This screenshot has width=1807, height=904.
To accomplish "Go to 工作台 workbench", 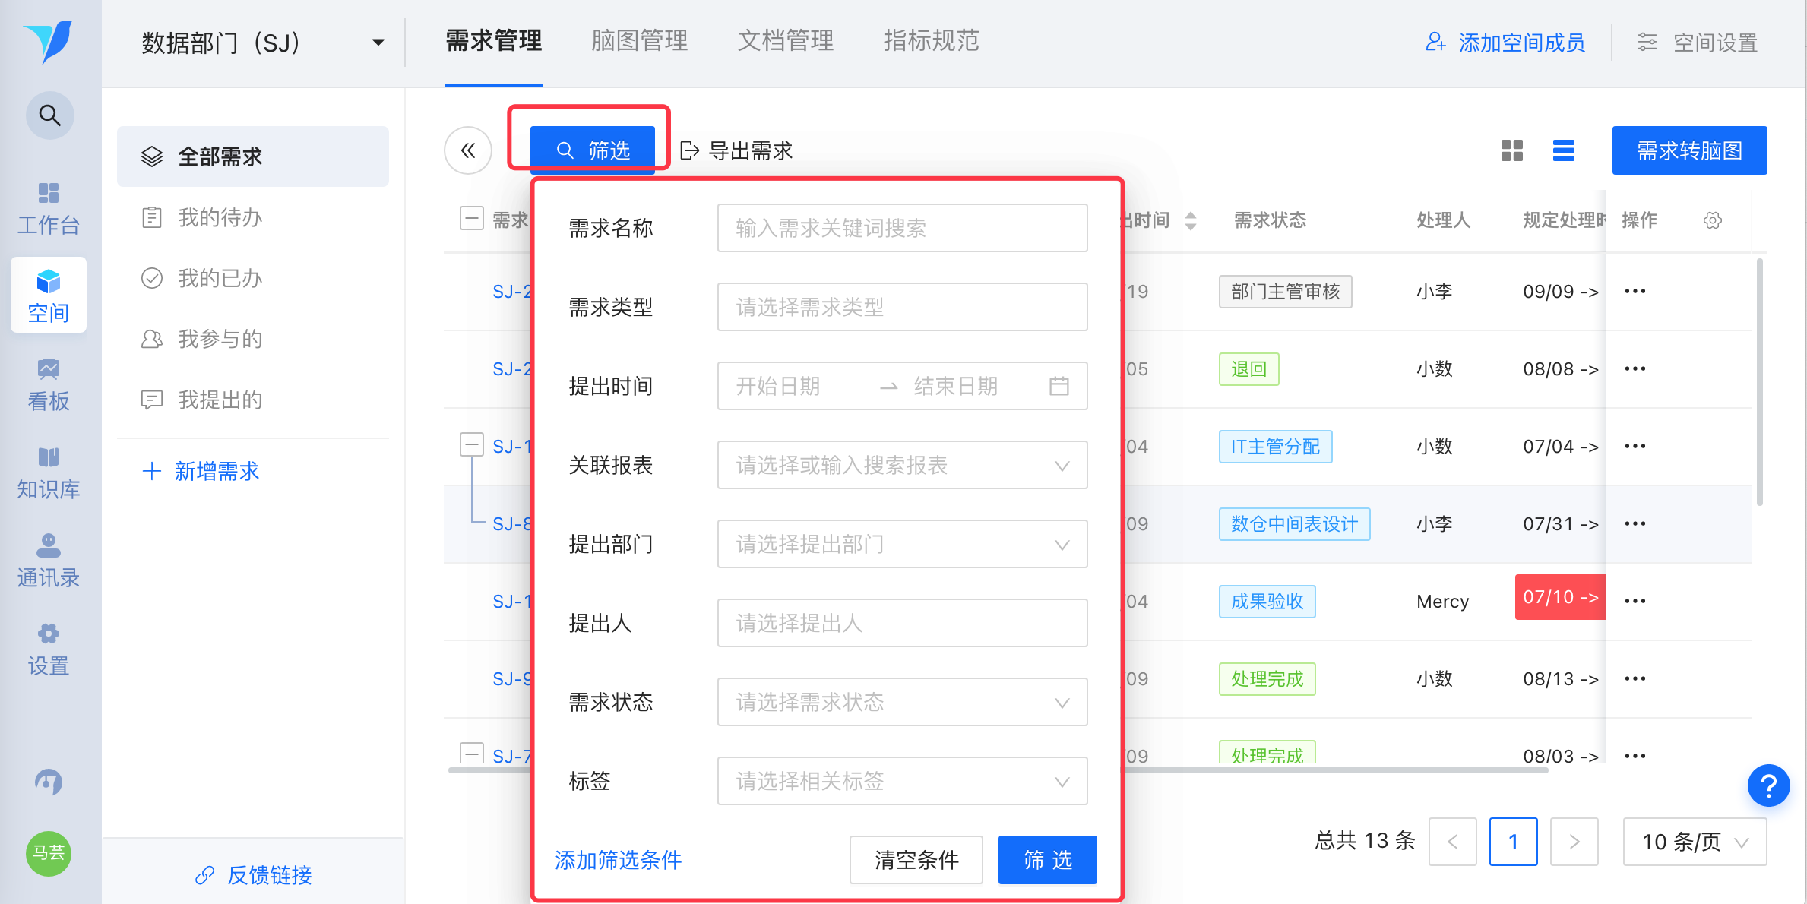I will pos(49,208).
